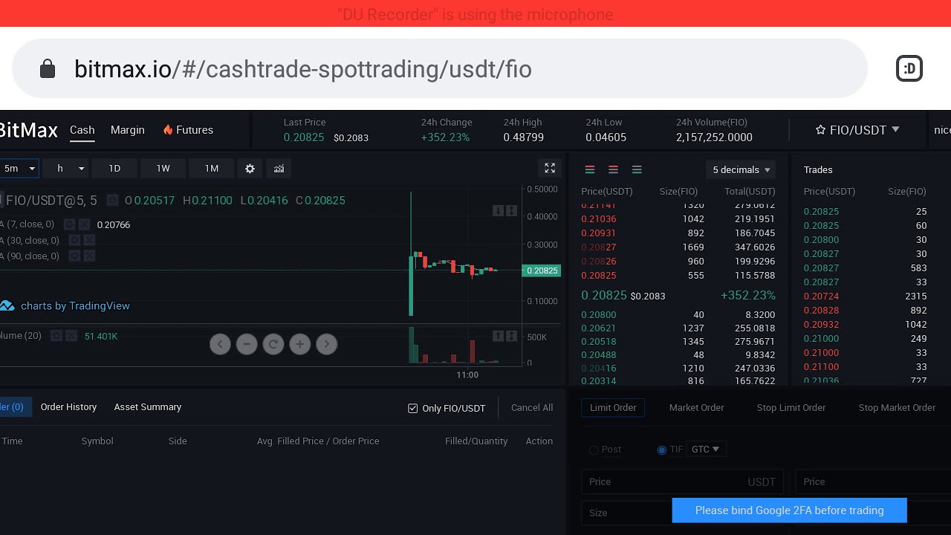This screenshot has width=951, height=535.
Task: Select bid order at price 0.20518
Action: pos(678,342)
